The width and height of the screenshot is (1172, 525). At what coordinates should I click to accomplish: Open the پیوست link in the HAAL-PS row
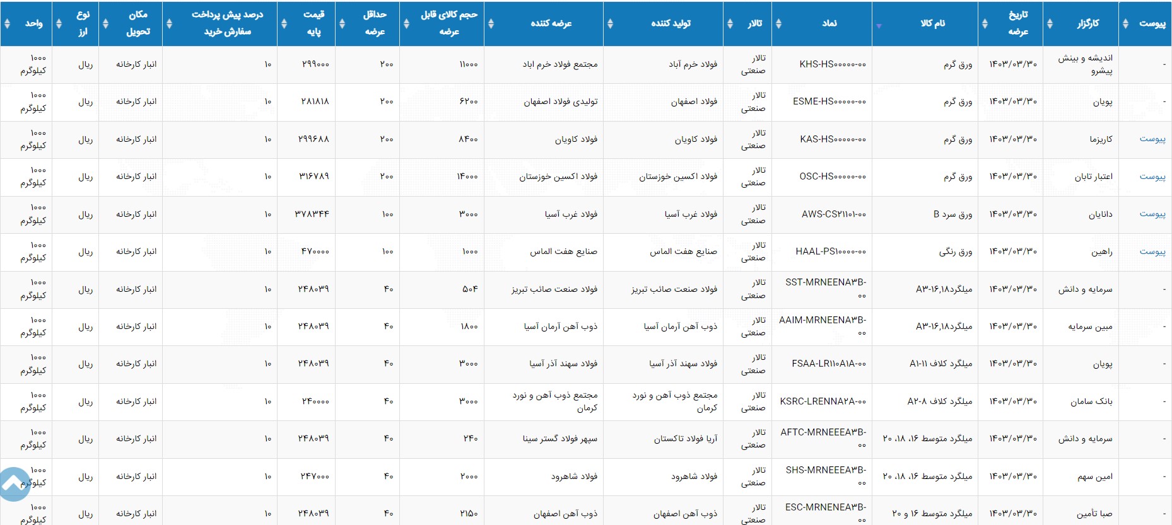(1152, 251)
